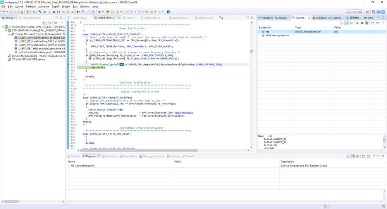Switch to the Disassembly tab
This screenshot has height=209, width=387.
335,18
